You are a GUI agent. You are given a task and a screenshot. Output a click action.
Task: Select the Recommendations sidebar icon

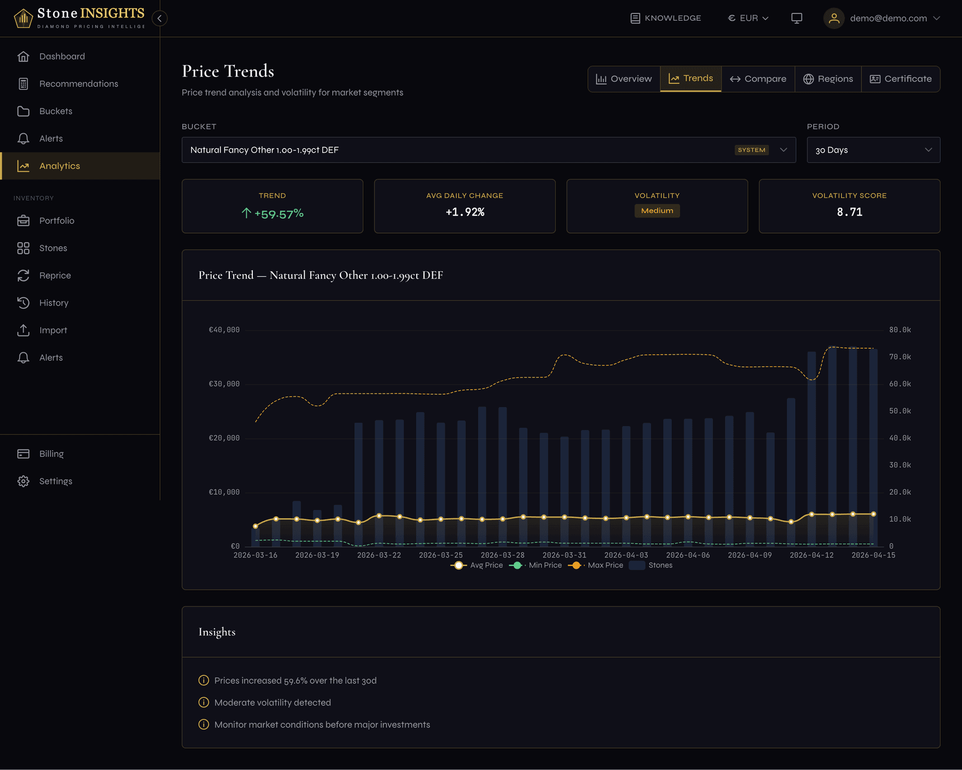click(23, 83)
